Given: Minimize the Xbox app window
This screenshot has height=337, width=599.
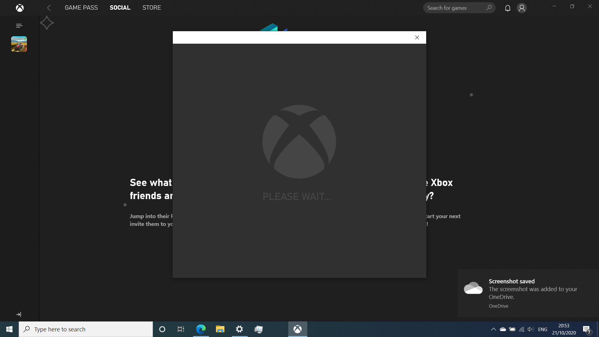Looking at the screenshot, I should tap(554, 6).
